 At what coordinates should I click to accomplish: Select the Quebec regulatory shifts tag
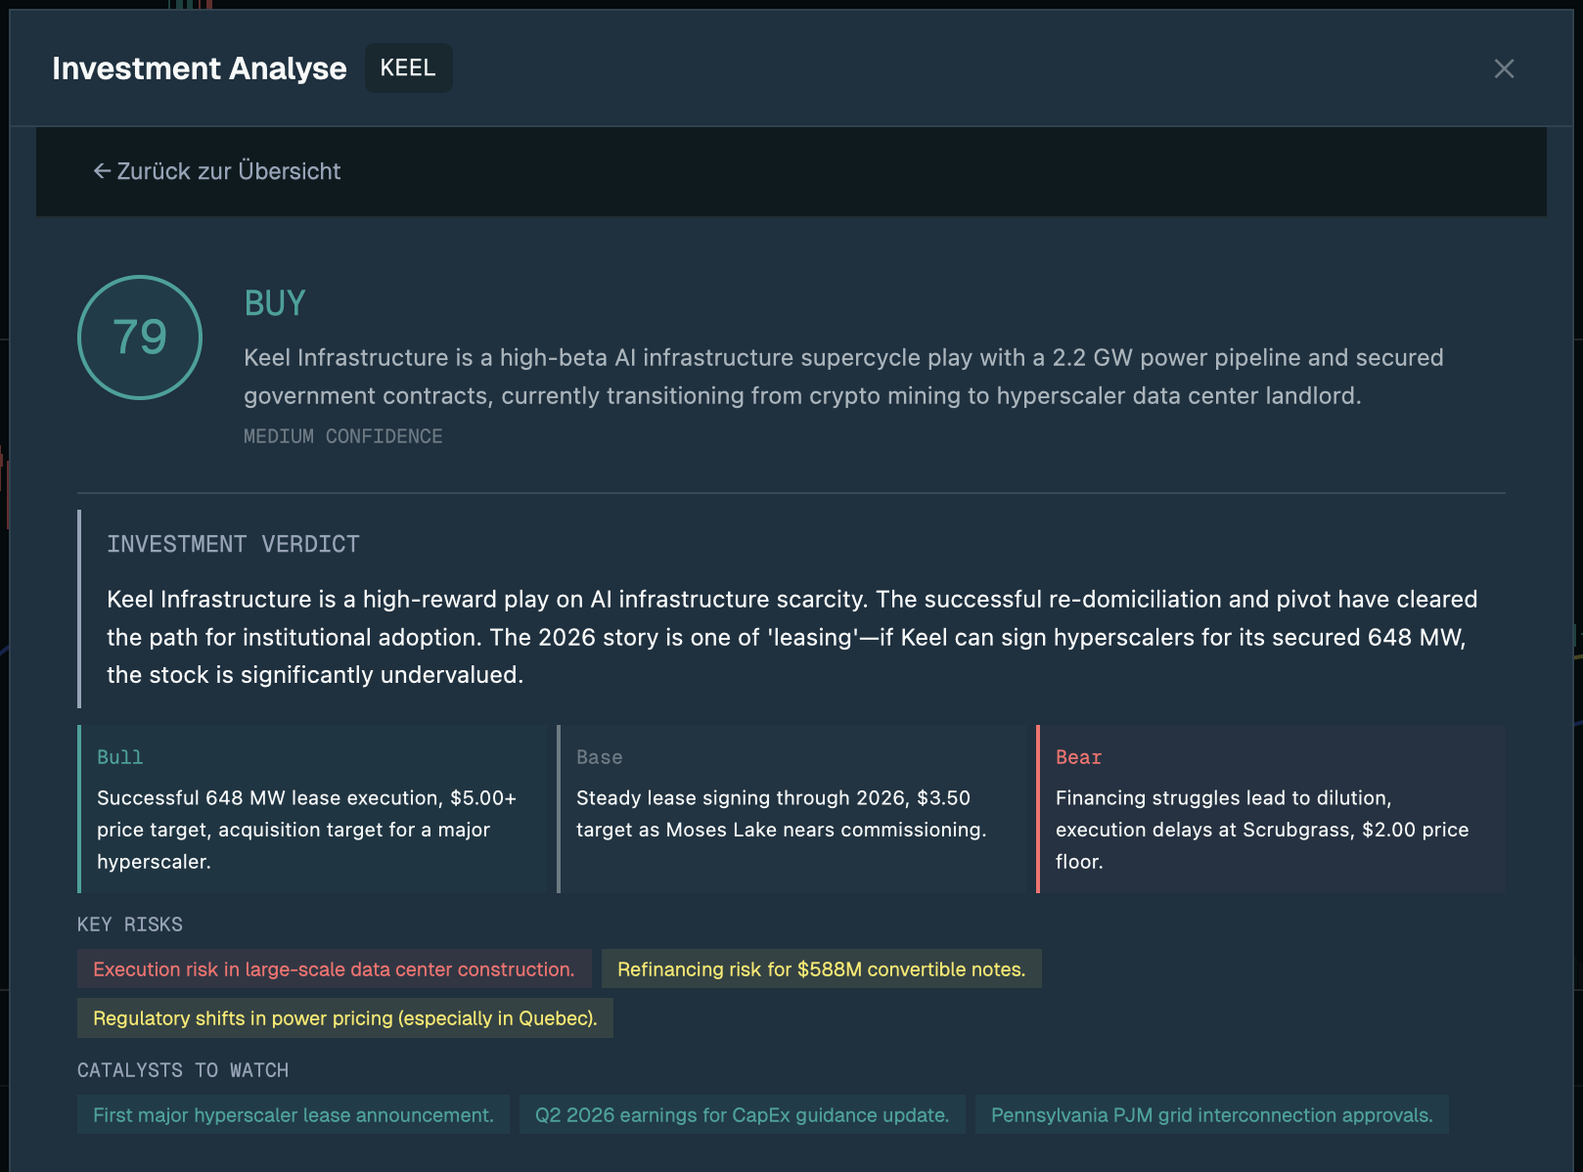click(x=345, y=1017)
